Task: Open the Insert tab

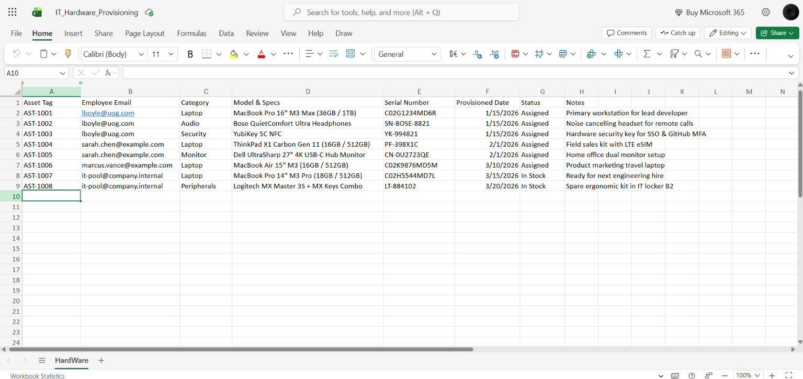Action: click(x=73, y=33)
